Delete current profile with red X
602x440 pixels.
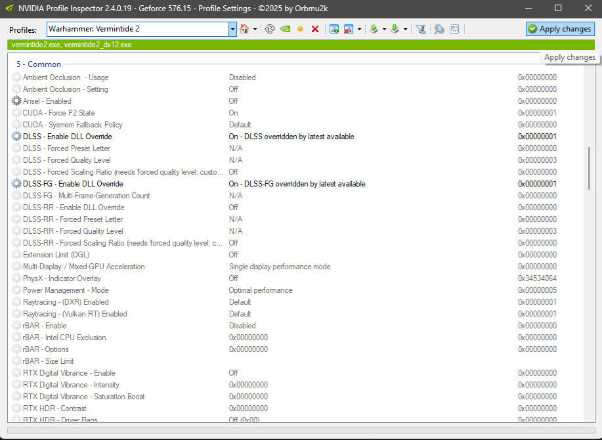(315, 29)
